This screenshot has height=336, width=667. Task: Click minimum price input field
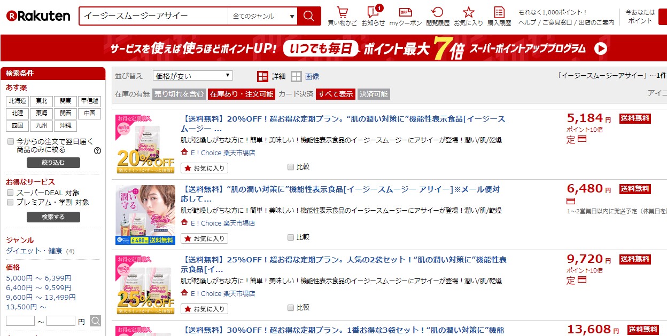point(20,321)
